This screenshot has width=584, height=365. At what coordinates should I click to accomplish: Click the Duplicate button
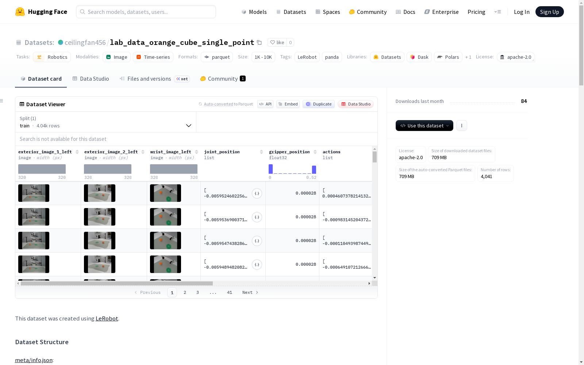click(319, 104)
